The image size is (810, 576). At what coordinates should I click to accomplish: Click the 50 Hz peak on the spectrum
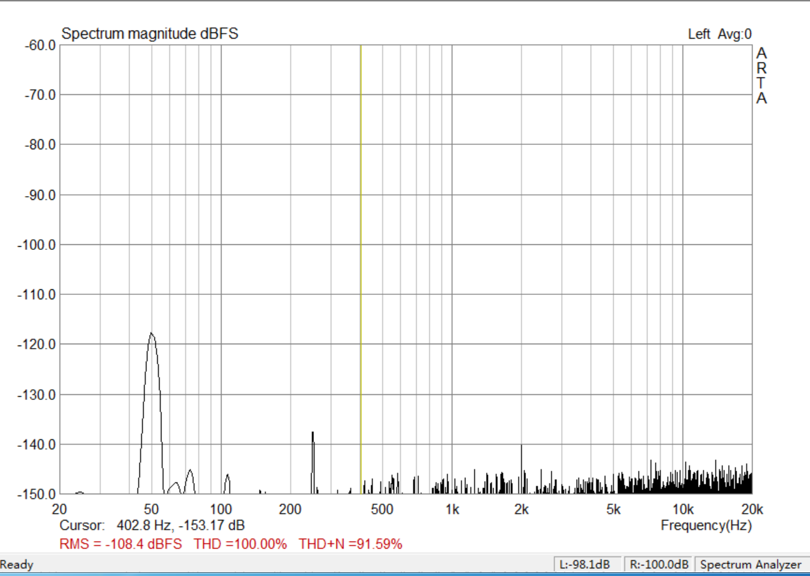(151, 412)
